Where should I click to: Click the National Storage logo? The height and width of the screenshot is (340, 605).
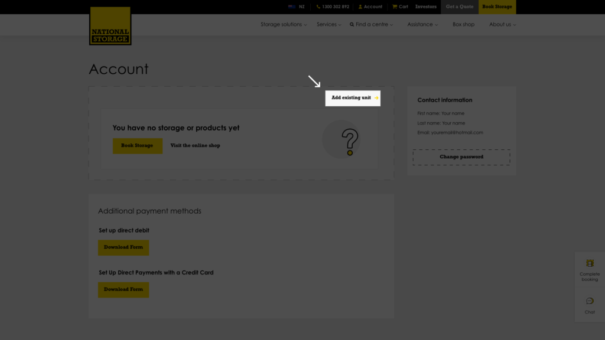110,26
